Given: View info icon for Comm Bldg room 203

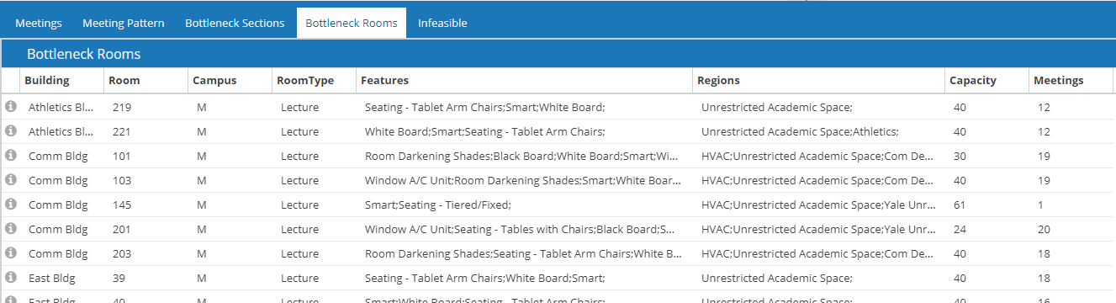Looking at the screenshot, I should (11, 253).
